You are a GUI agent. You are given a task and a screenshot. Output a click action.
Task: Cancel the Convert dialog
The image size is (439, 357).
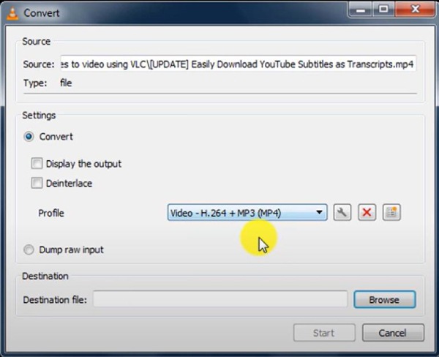pyautogui.click(x=393, y=333)
